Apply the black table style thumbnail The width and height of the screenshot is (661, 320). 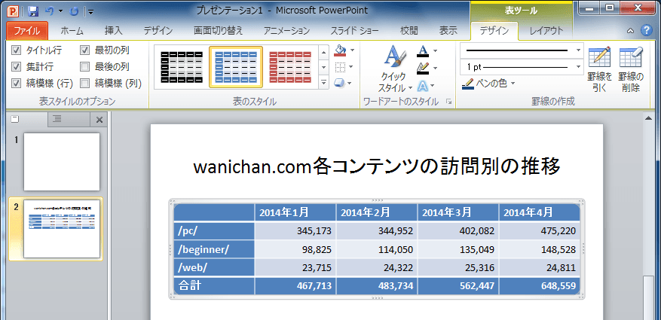182,67
